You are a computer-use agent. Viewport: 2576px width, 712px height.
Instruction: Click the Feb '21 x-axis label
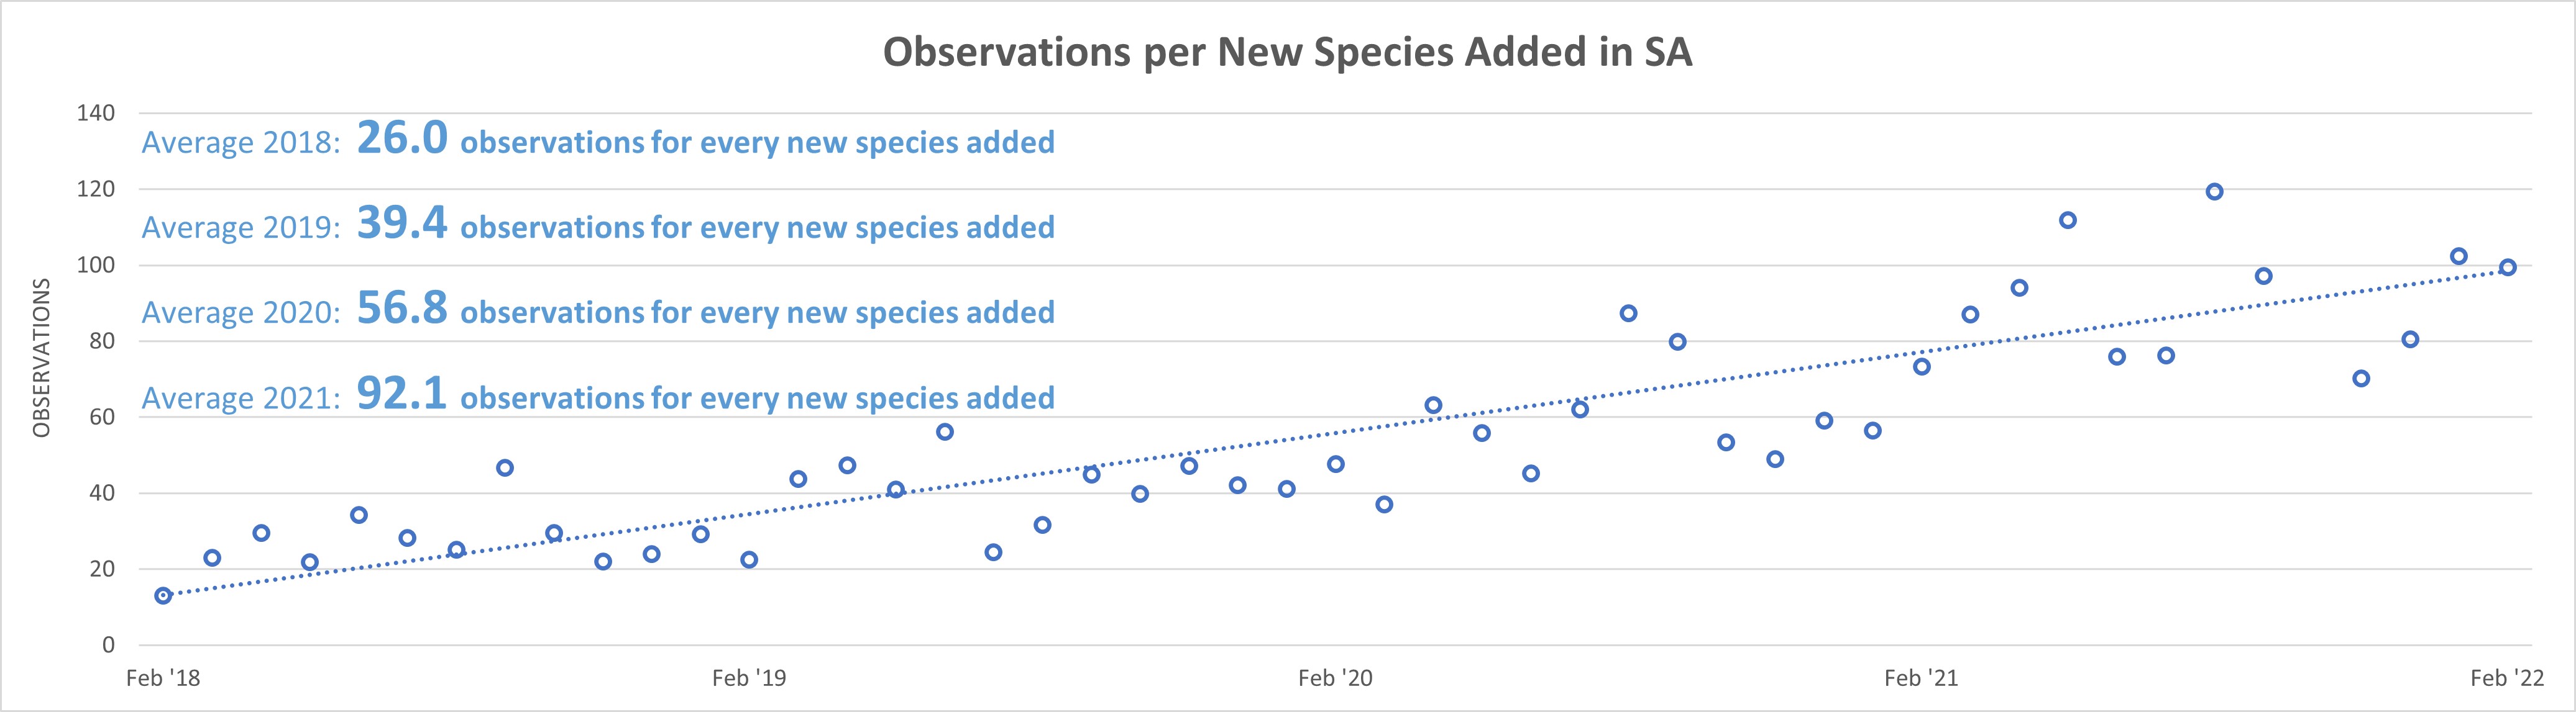pyautogui.click(x=1921, y=679)
